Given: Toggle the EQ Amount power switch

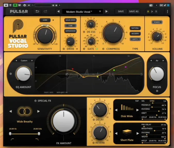Looking at the screenshot, I should coord(11,74).
